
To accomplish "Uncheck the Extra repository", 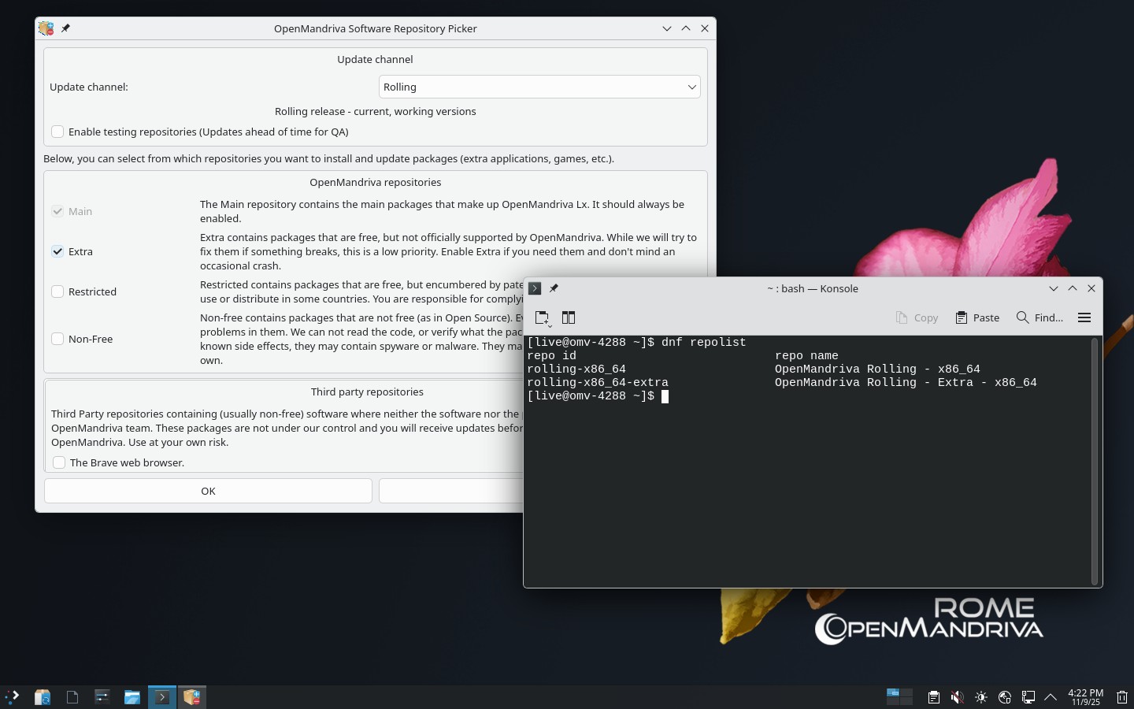I will coord(57,251).
